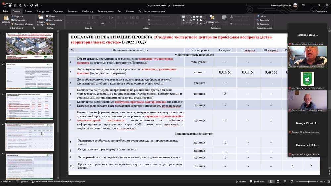Toggle the Notes (Заметки) pane
This screenshot has height=186, width=331.
pos(241,182)
